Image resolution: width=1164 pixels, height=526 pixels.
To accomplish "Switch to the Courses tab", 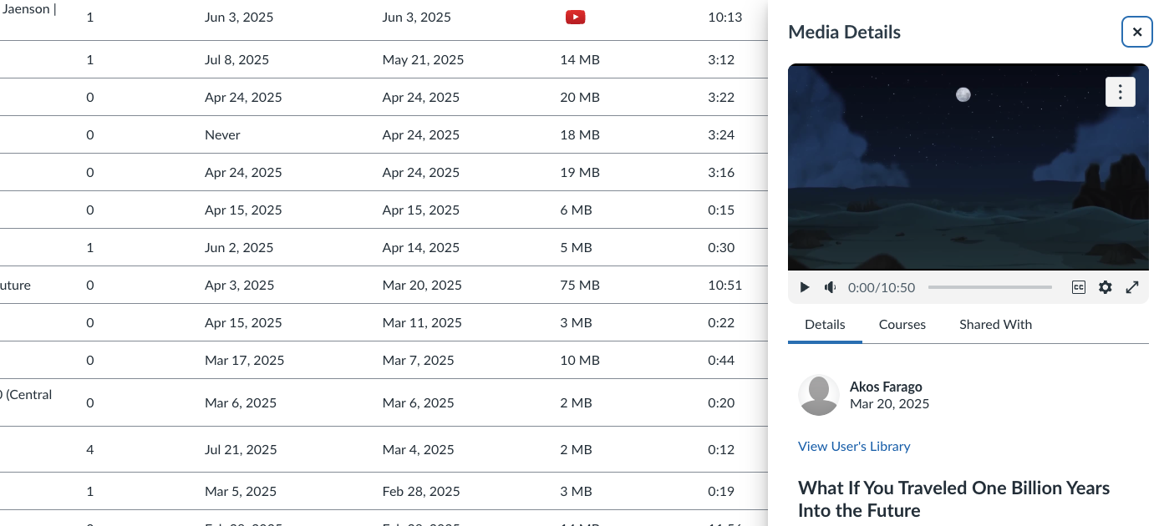I will click(x=902, y=324).
